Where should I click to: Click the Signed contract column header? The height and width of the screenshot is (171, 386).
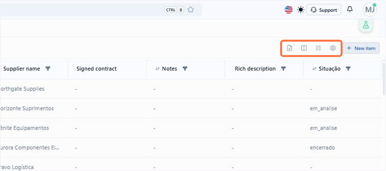click(x=96, y=69)
